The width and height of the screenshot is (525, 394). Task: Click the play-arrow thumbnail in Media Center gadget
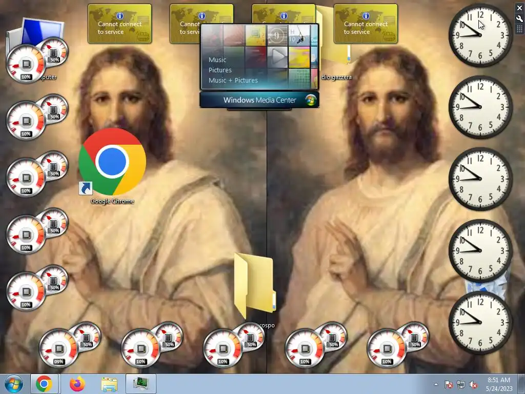[x=277, y=57]
